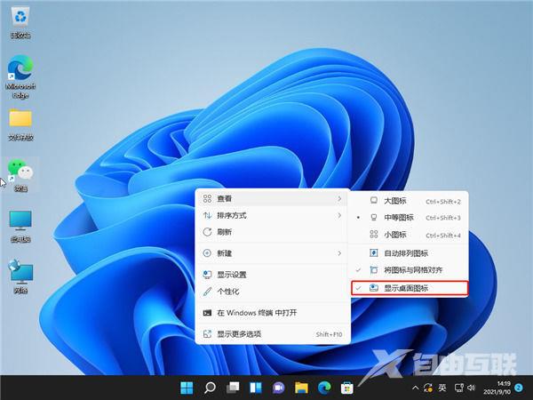The height and width of the screenshot is (400, 533).
Task: Click 刷新 (Refresh) menu entry
Action: tap(273, 232)
